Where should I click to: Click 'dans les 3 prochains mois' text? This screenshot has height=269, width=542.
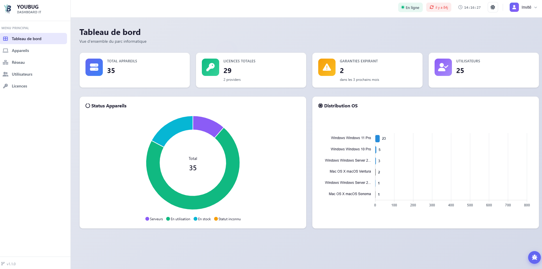[360, 80]
